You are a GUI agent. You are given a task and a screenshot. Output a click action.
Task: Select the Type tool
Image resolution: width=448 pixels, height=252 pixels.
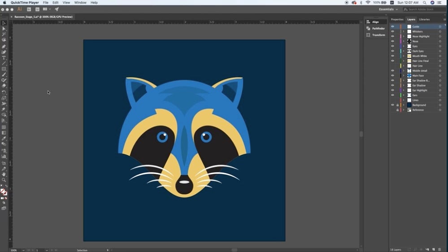4,58
